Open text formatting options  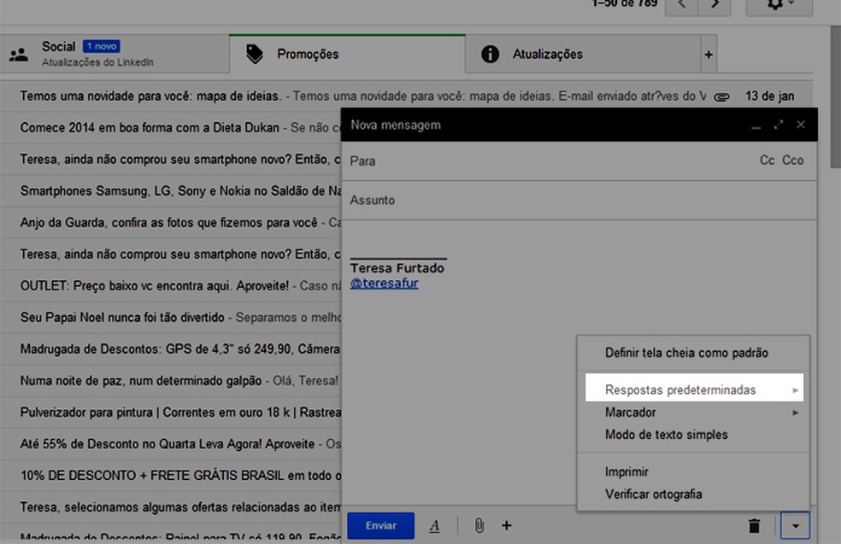[434, 526]
